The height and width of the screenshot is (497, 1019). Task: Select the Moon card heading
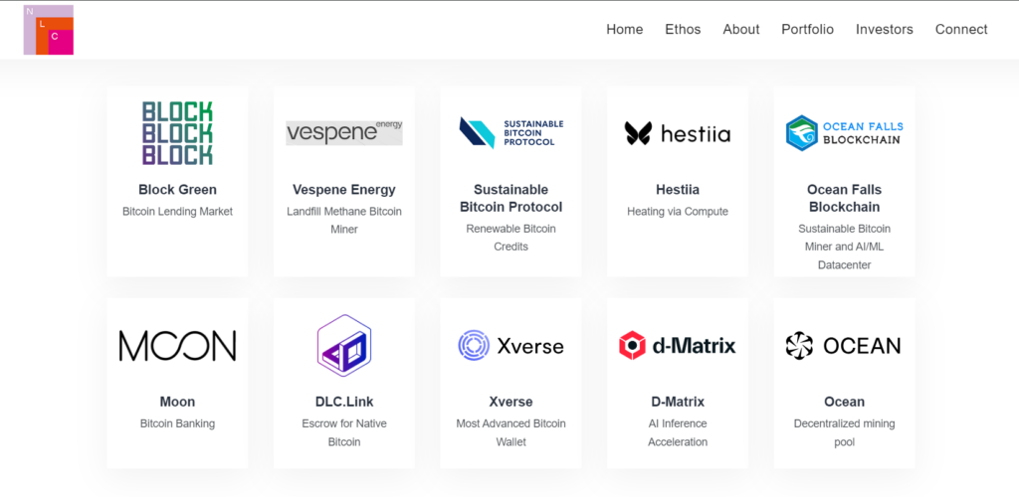click(x=177, y=402)
